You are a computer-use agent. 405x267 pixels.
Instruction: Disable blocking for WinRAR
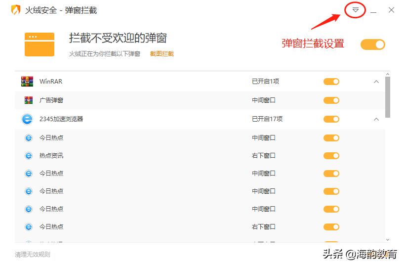click(x=331, y=82)
